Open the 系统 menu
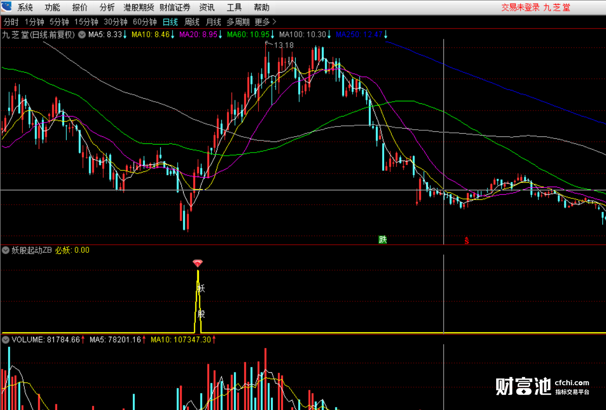606x410 pixels. [x=25, y=7]
